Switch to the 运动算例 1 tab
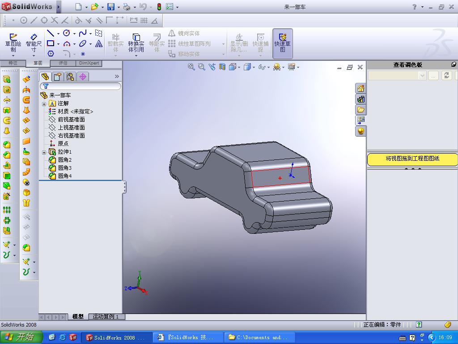The width and height of the screenshot is (458, 344). [x=106, y=317]
